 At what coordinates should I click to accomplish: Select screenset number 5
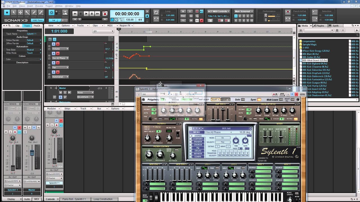pos(252,16)
